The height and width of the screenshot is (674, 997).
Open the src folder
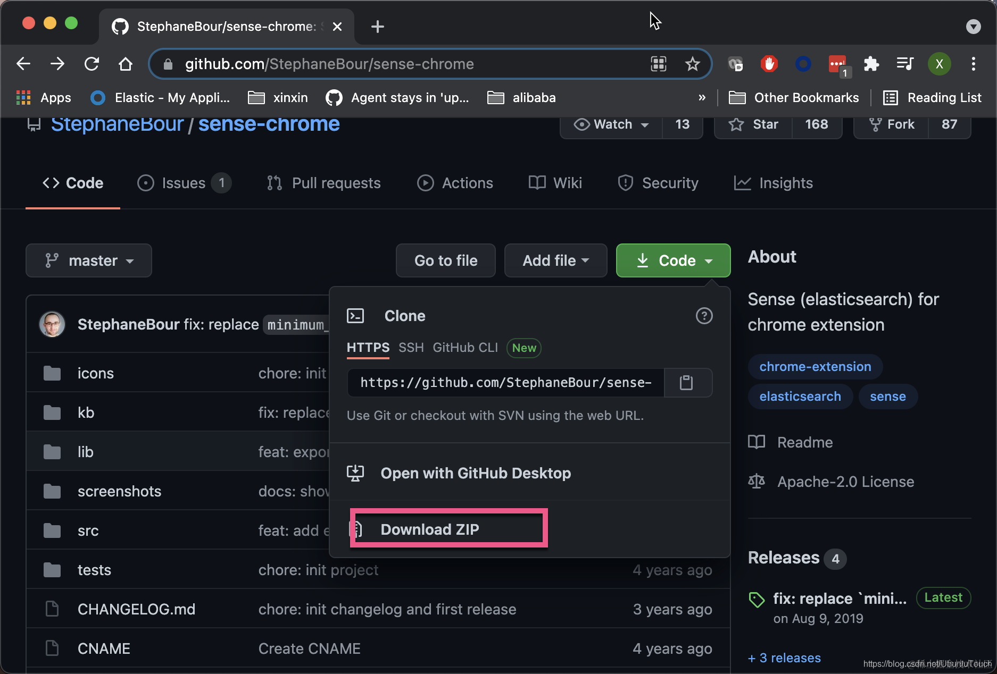88,530
